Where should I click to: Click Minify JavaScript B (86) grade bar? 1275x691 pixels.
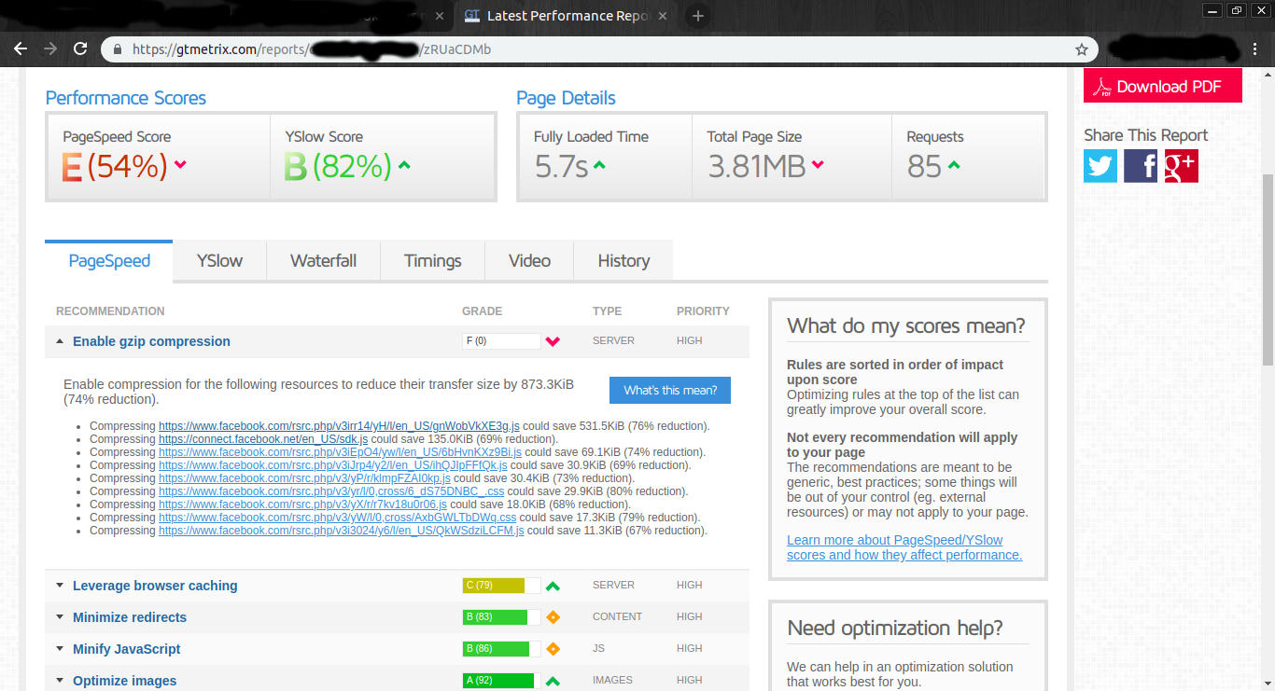point(501,649)
